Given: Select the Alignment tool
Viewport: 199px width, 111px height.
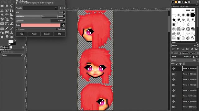Looking at the screenshot, I should click(x=12, y=15).
